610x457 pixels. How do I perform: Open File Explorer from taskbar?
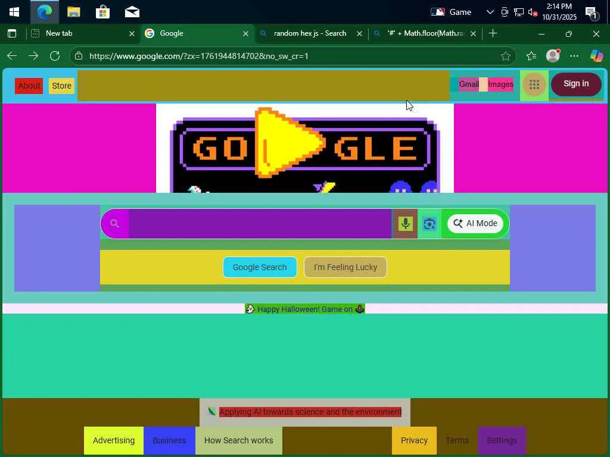73,12
